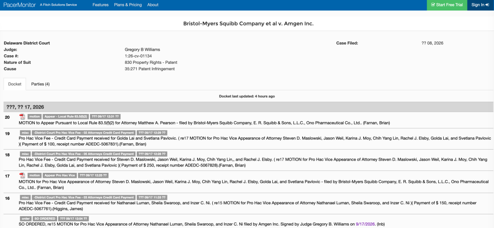Click '35:271 Patent Infringement' cause text
The height and width of the screenshot is (228, 494).
click(150, 69)
